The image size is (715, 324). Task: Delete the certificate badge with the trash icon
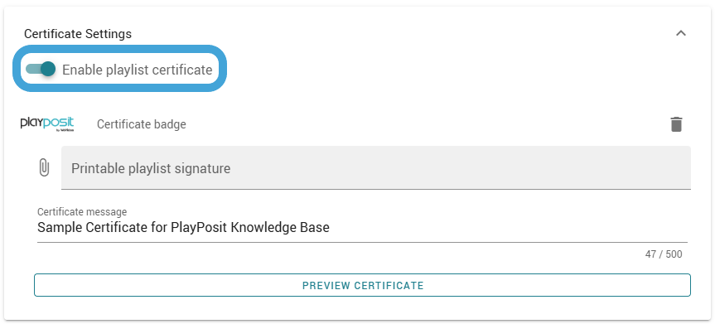(x=676, y=124)
